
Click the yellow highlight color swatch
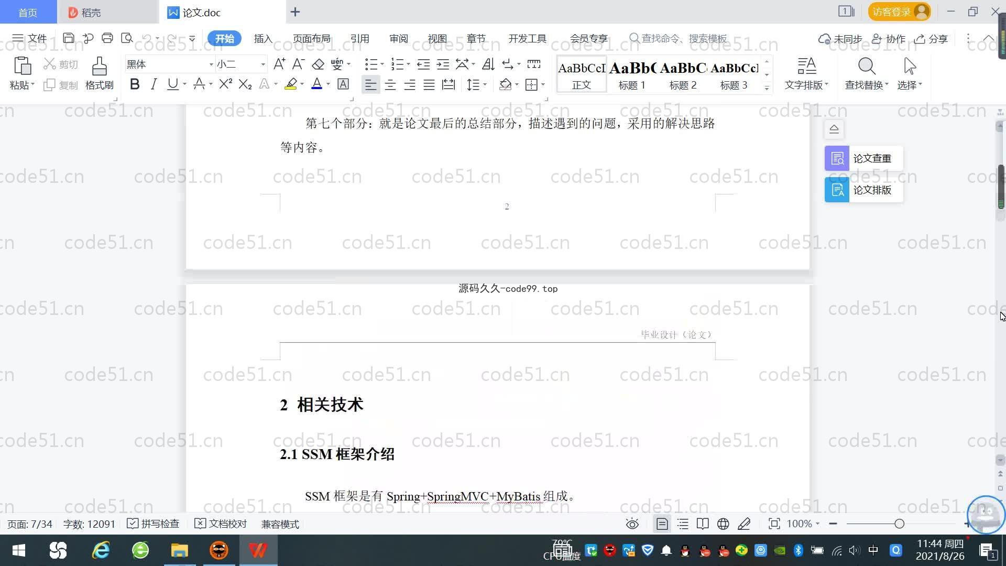click(290, 84)
